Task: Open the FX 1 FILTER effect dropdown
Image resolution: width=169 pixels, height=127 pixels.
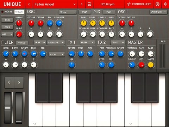Action: (87, 42)
